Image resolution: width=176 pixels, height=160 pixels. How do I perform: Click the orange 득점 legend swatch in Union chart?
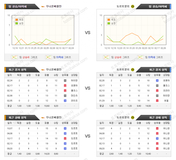pyautogui.click(x=17, y=20)
